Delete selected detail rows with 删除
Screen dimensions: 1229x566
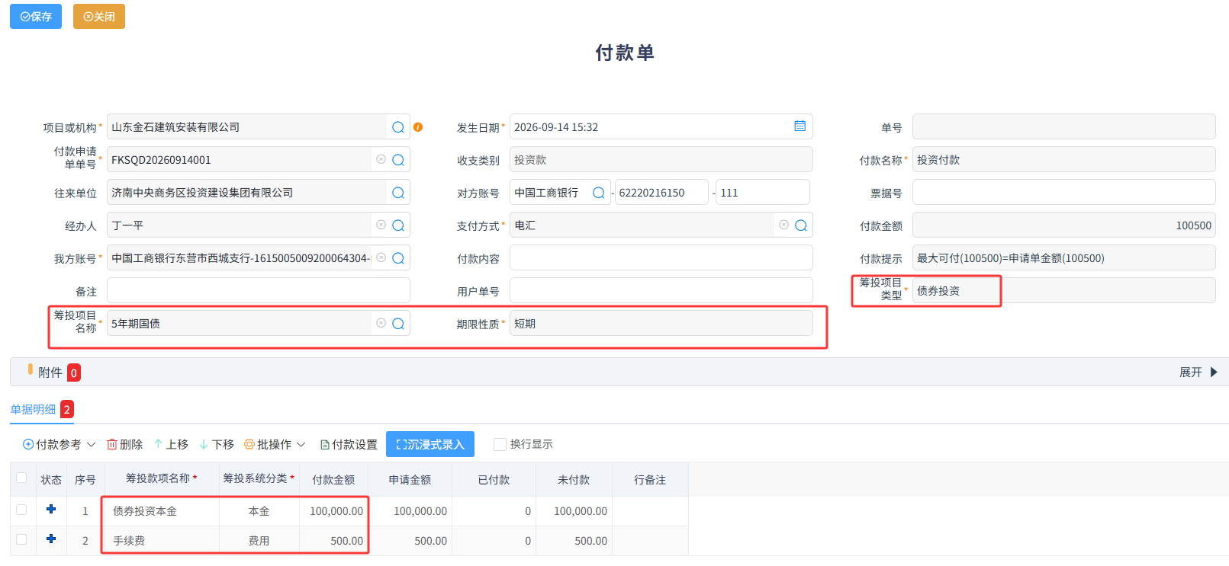pos(124,444)
